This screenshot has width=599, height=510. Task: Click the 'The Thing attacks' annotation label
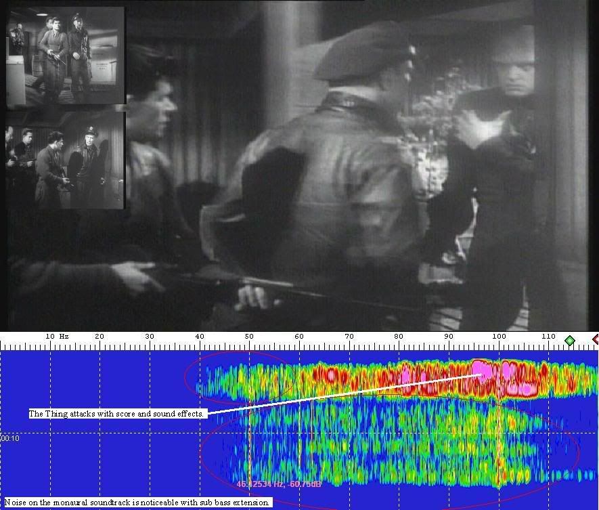pos(116,413)
